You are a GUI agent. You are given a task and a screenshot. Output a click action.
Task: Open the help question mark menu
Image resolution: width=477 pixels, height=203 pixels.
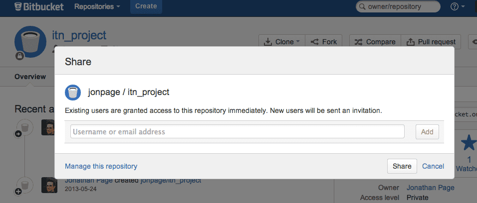pos(458,6)
